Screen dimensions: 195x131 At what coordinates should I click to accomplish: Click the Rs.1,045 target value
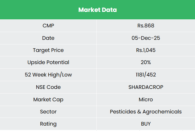coord(146,50)
